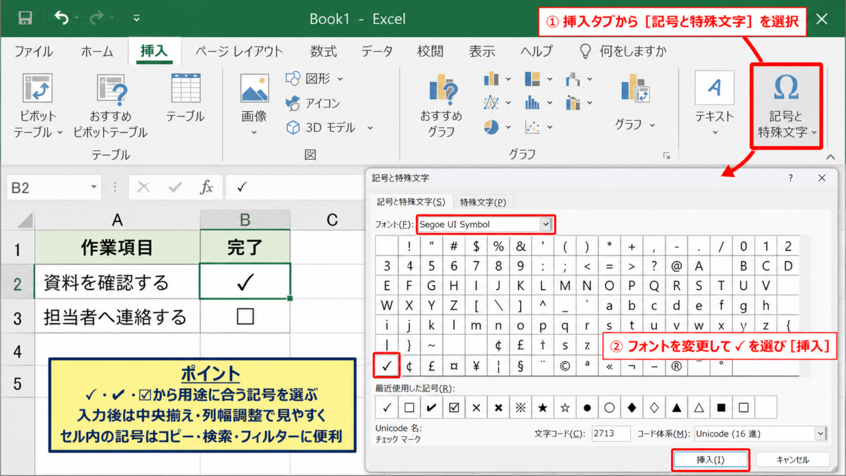Insert a line chart
The width and height of the screenshot is (846, 476).
pyautogui.click(x=497, y=103)
